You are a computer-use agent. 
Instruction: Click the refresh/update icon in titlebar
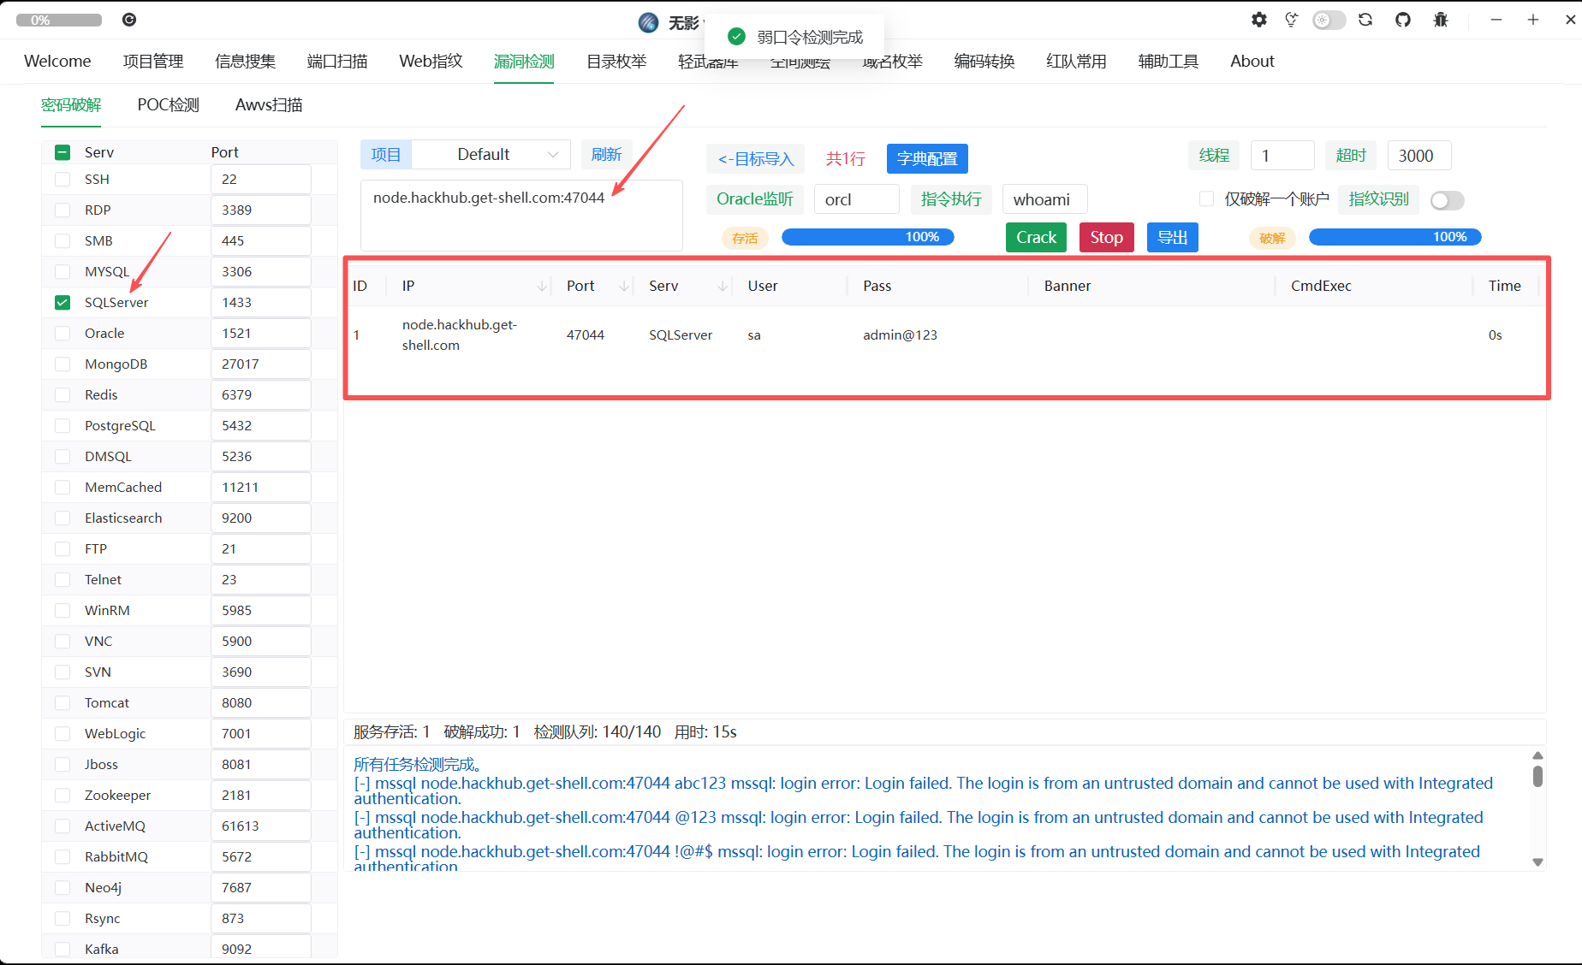(1365, 19)
